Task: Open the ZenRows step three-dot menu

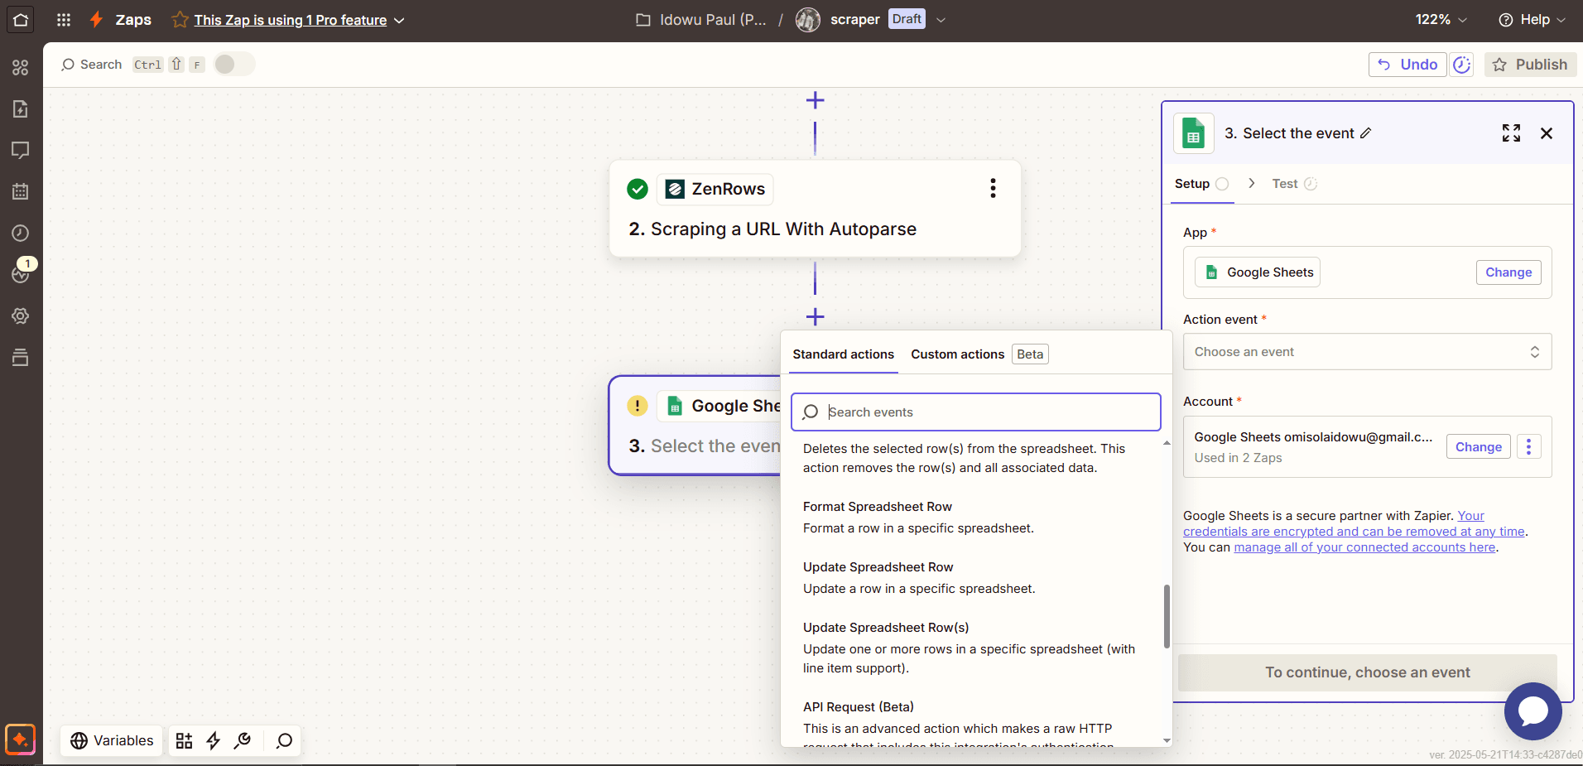Action: click(x=993, y=188)
